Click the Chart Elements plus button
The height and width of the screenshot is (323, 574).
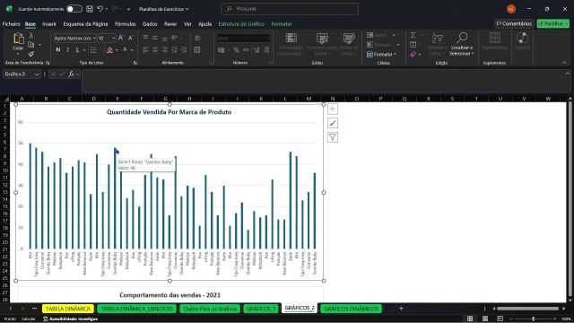tap(333, 109)
